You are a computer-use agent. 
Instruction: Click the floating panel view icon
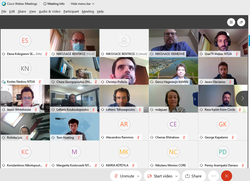point(241,22)
